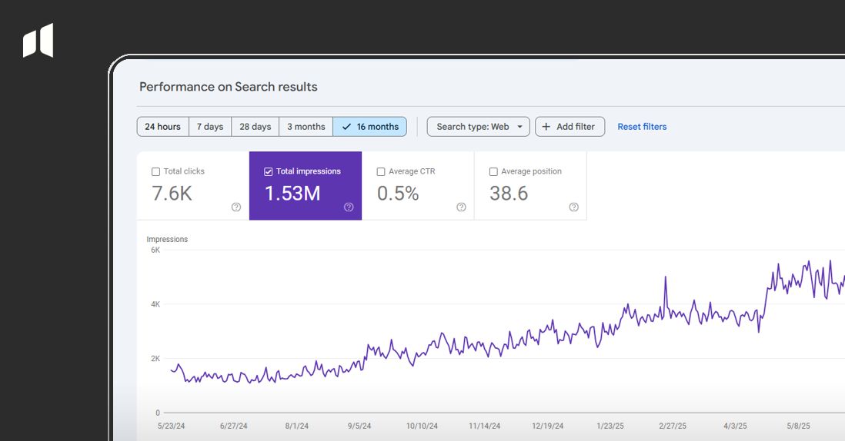Toggle the Average position checkbox
The width and height of the screenshot is (845, 441).
pyautogui.click(x=493, y=172)
